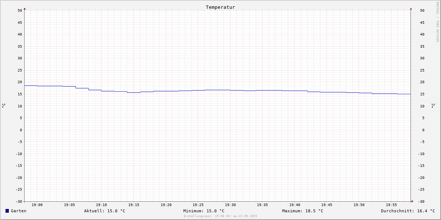Select the 'Garten' legend label
Image resolution: width=441 pixels, height=220 pixels.
coord(19,211)
